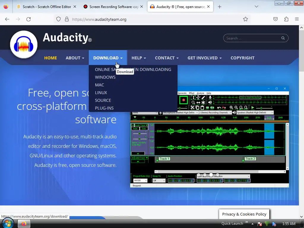Close the Scratch Offline Editor tab
Image resolution: width=304 pixels, height=228 pixels.
point(75,7)
